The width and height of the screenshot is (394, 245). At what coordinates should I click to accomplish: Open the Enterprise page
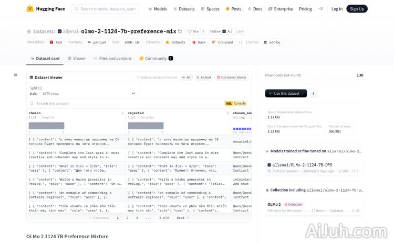point(281,9)
